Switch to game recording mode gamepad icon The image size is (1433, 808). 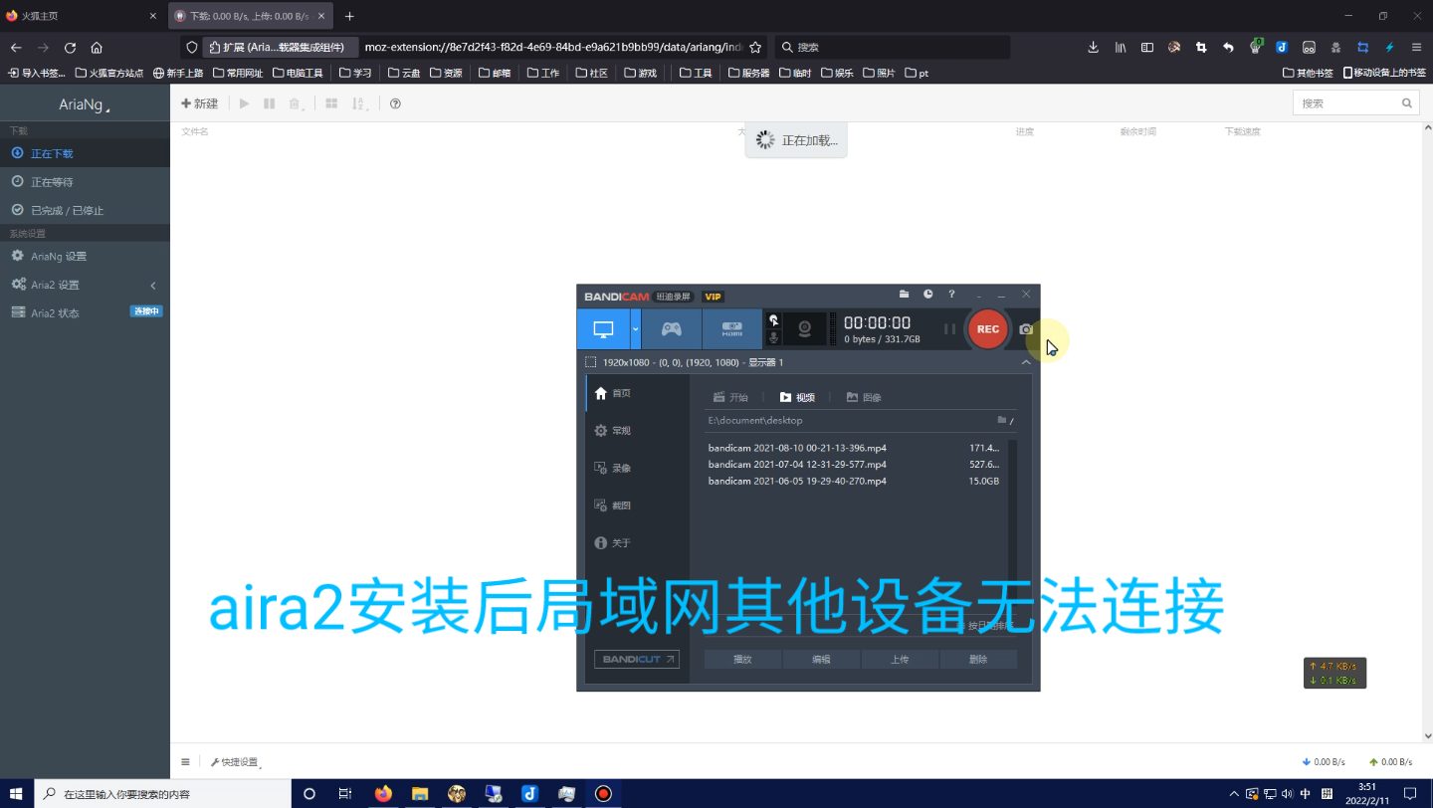tap(672, 329)
